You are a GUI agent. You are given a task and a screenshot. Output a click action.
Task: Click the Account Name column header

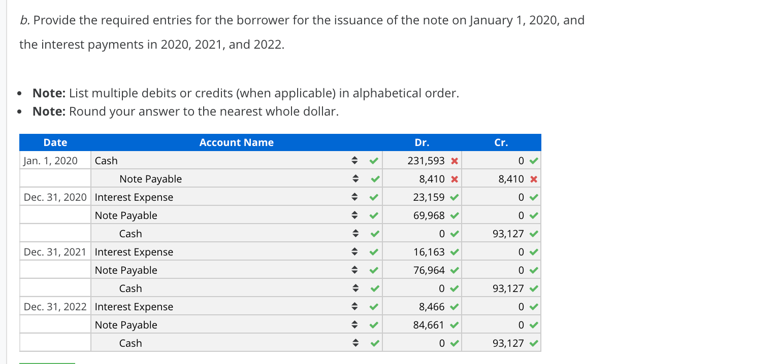click(x=237, y=143)
